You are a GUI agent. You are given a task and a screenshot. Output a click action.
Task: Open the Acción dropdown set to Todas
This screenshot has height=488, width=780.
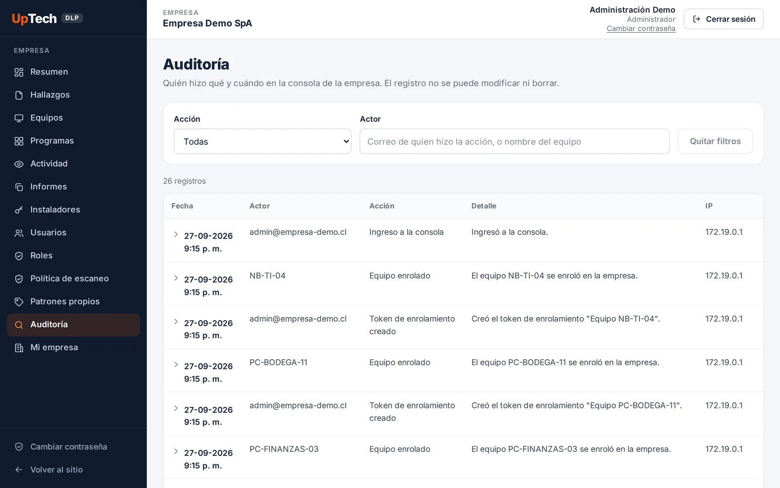click(262, 142)
